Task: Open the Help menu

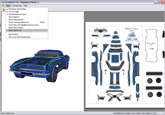Action: pyautogui.click(x=26, y=5)
